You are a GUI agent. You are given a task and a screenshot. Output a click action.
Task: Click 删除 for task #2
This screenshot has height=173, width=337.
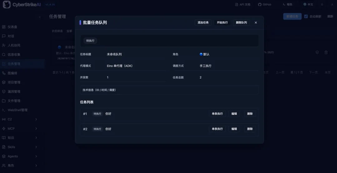tap(250, 129)
